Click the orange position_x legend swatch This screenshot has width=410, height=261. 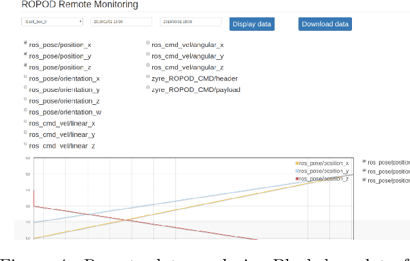(297, 163)
